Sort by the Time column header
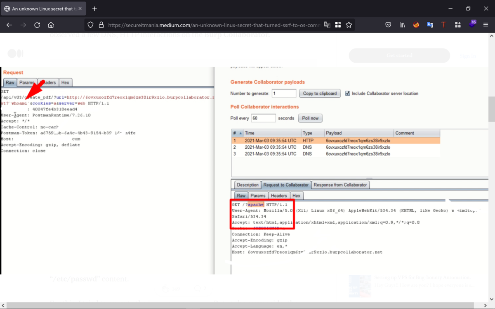 [x=271, y=133]
